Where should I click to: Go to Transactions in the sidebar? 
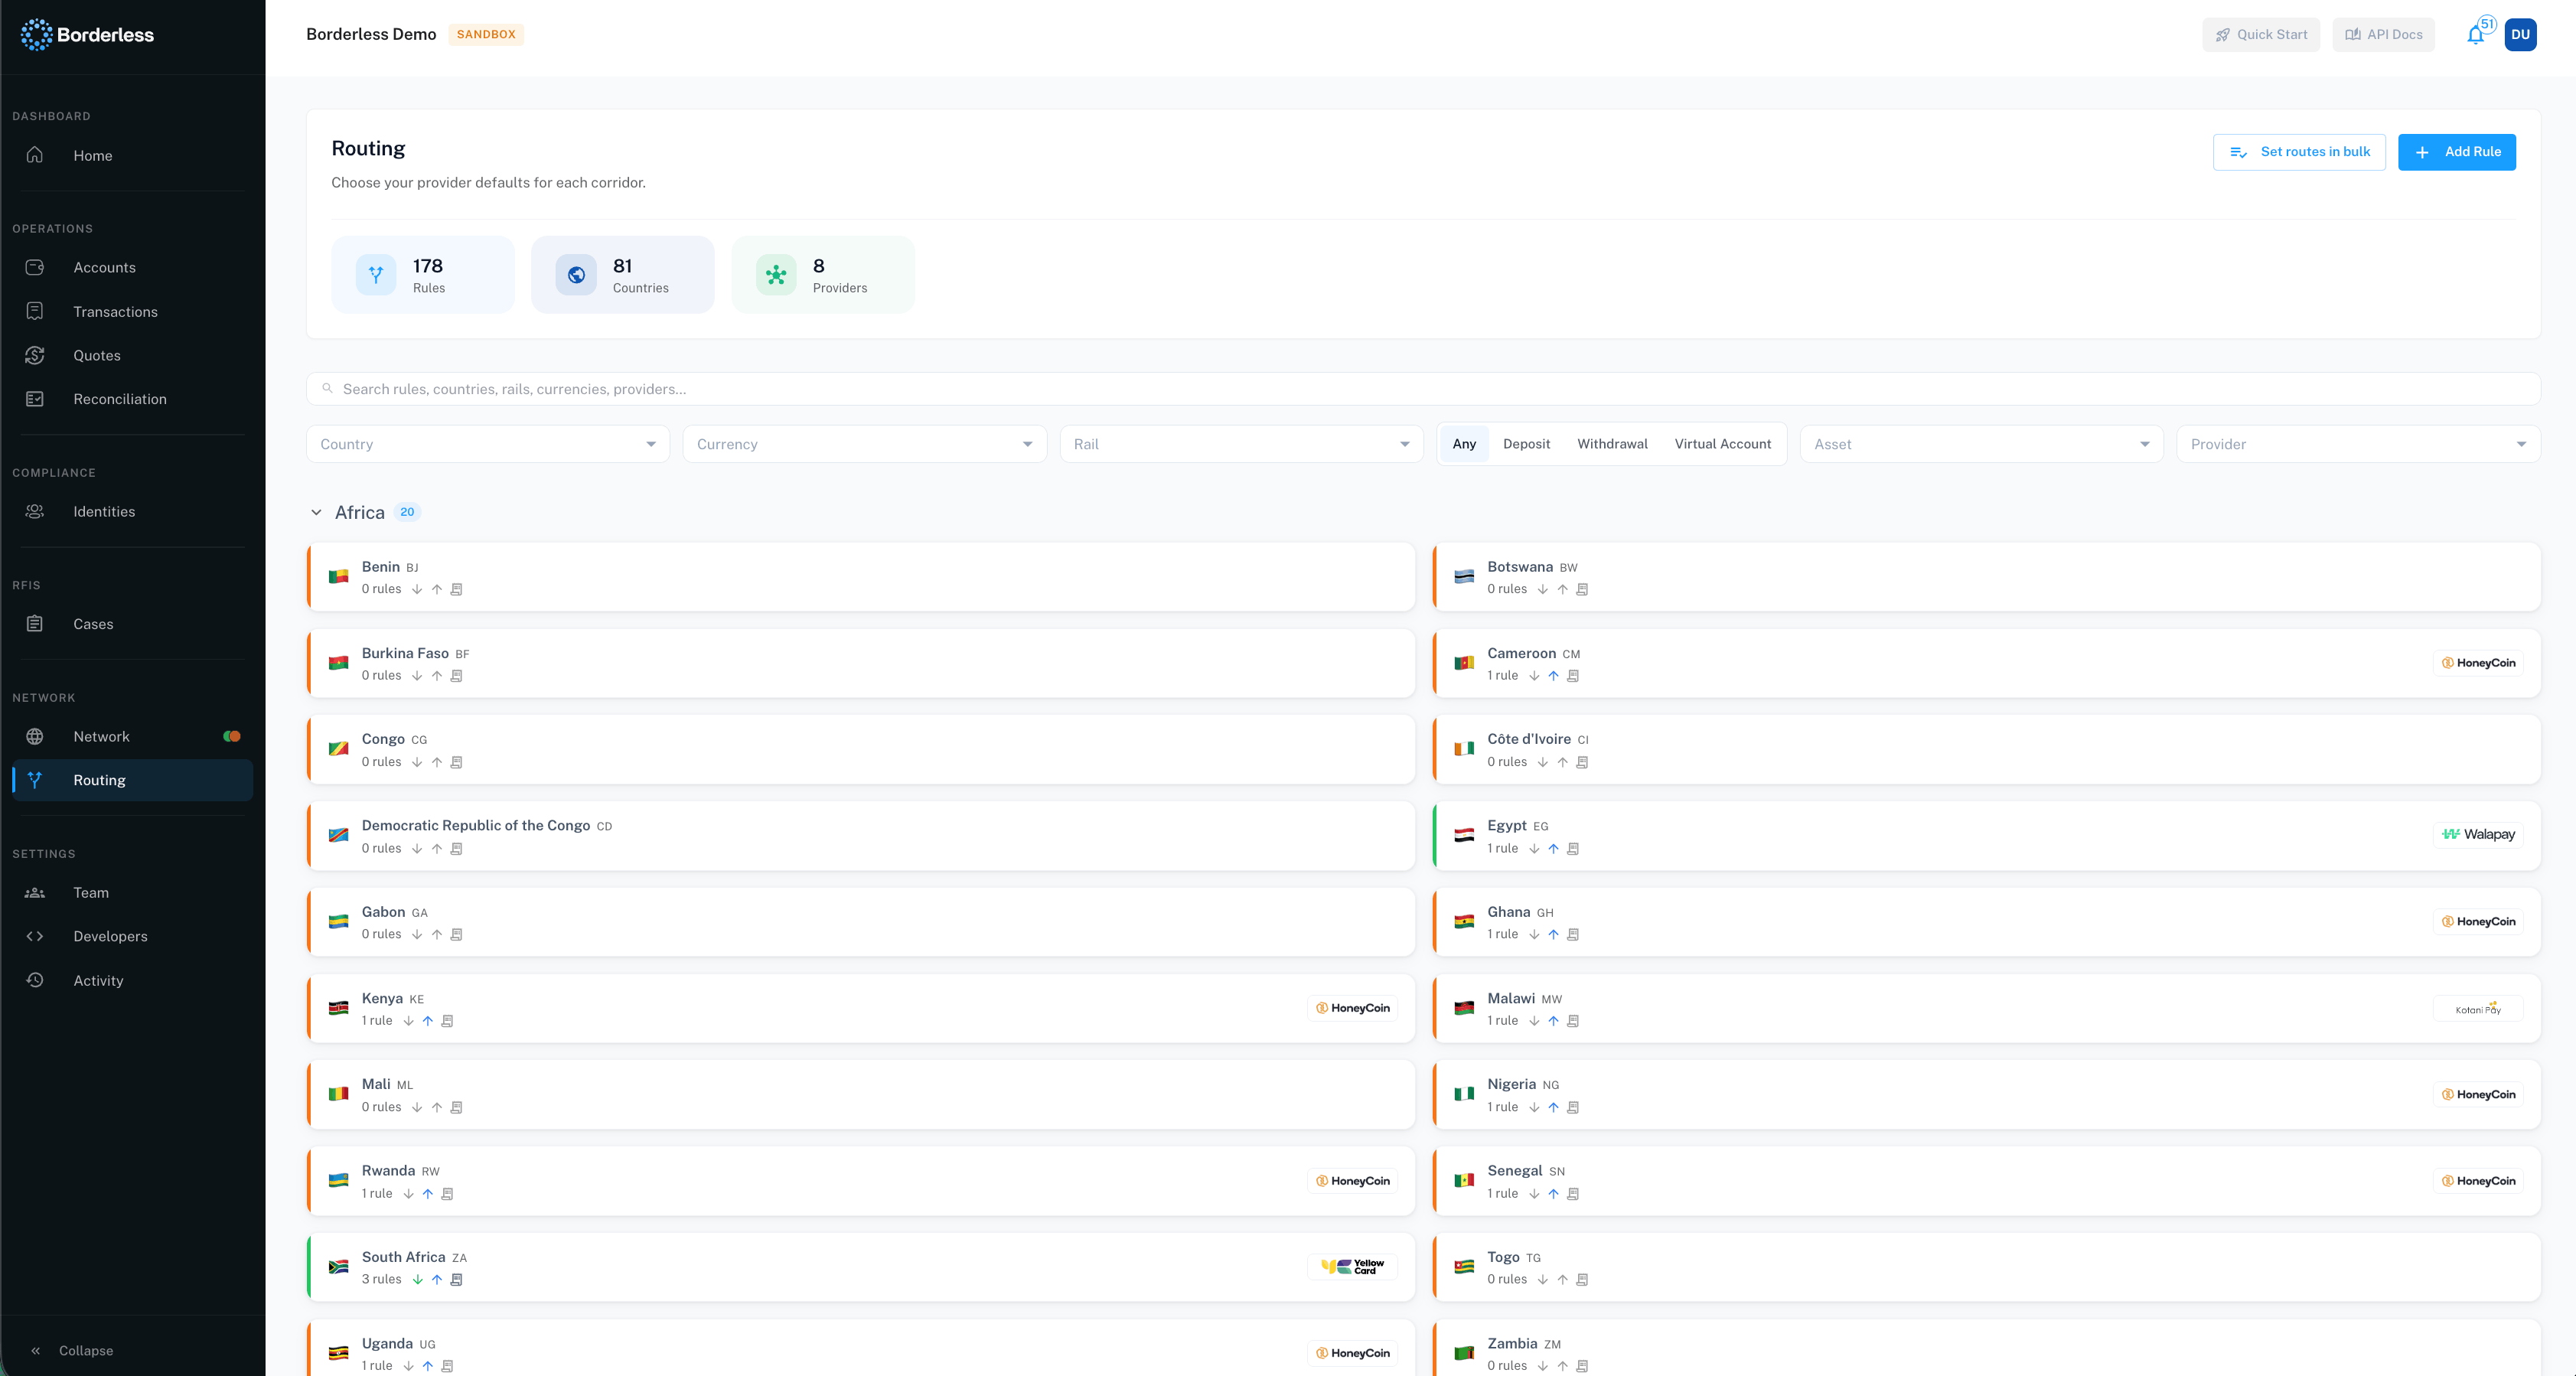[132, 311]
